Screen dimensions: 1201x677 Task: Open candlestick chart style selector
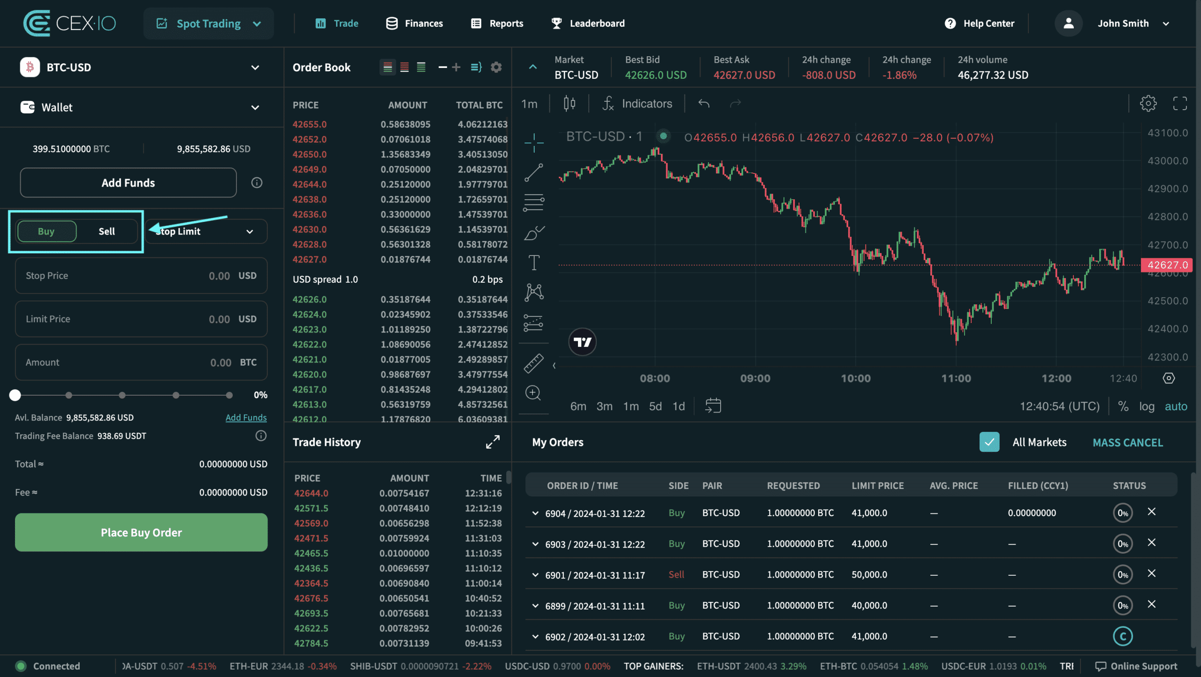coord(569,104)
